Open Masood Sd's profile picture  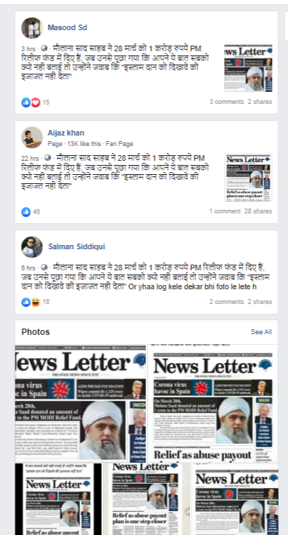tap(32, 28)
